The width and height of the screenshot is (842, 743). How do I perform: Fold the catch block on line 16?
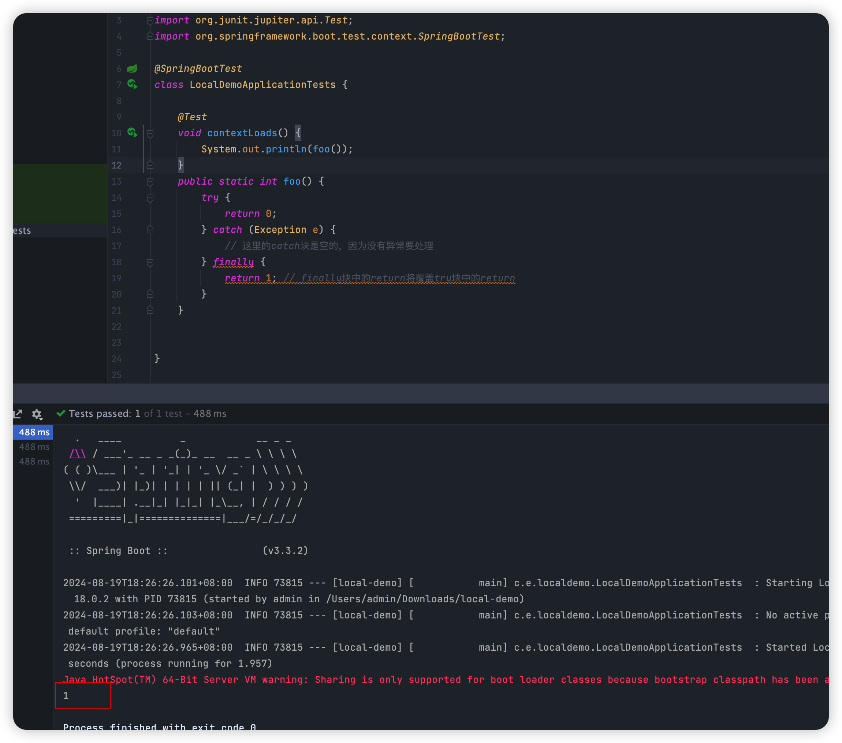point(150,230)
